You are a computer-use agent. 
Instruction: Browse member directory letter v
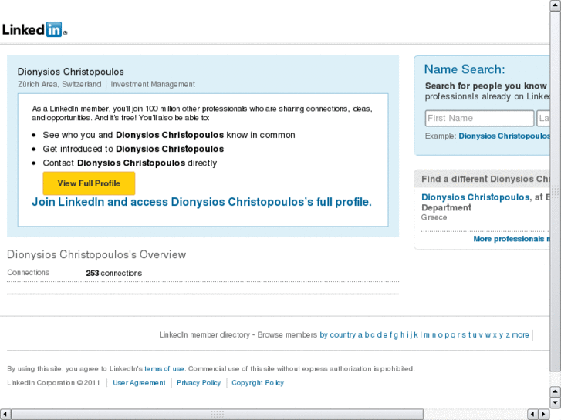(481, 335)
